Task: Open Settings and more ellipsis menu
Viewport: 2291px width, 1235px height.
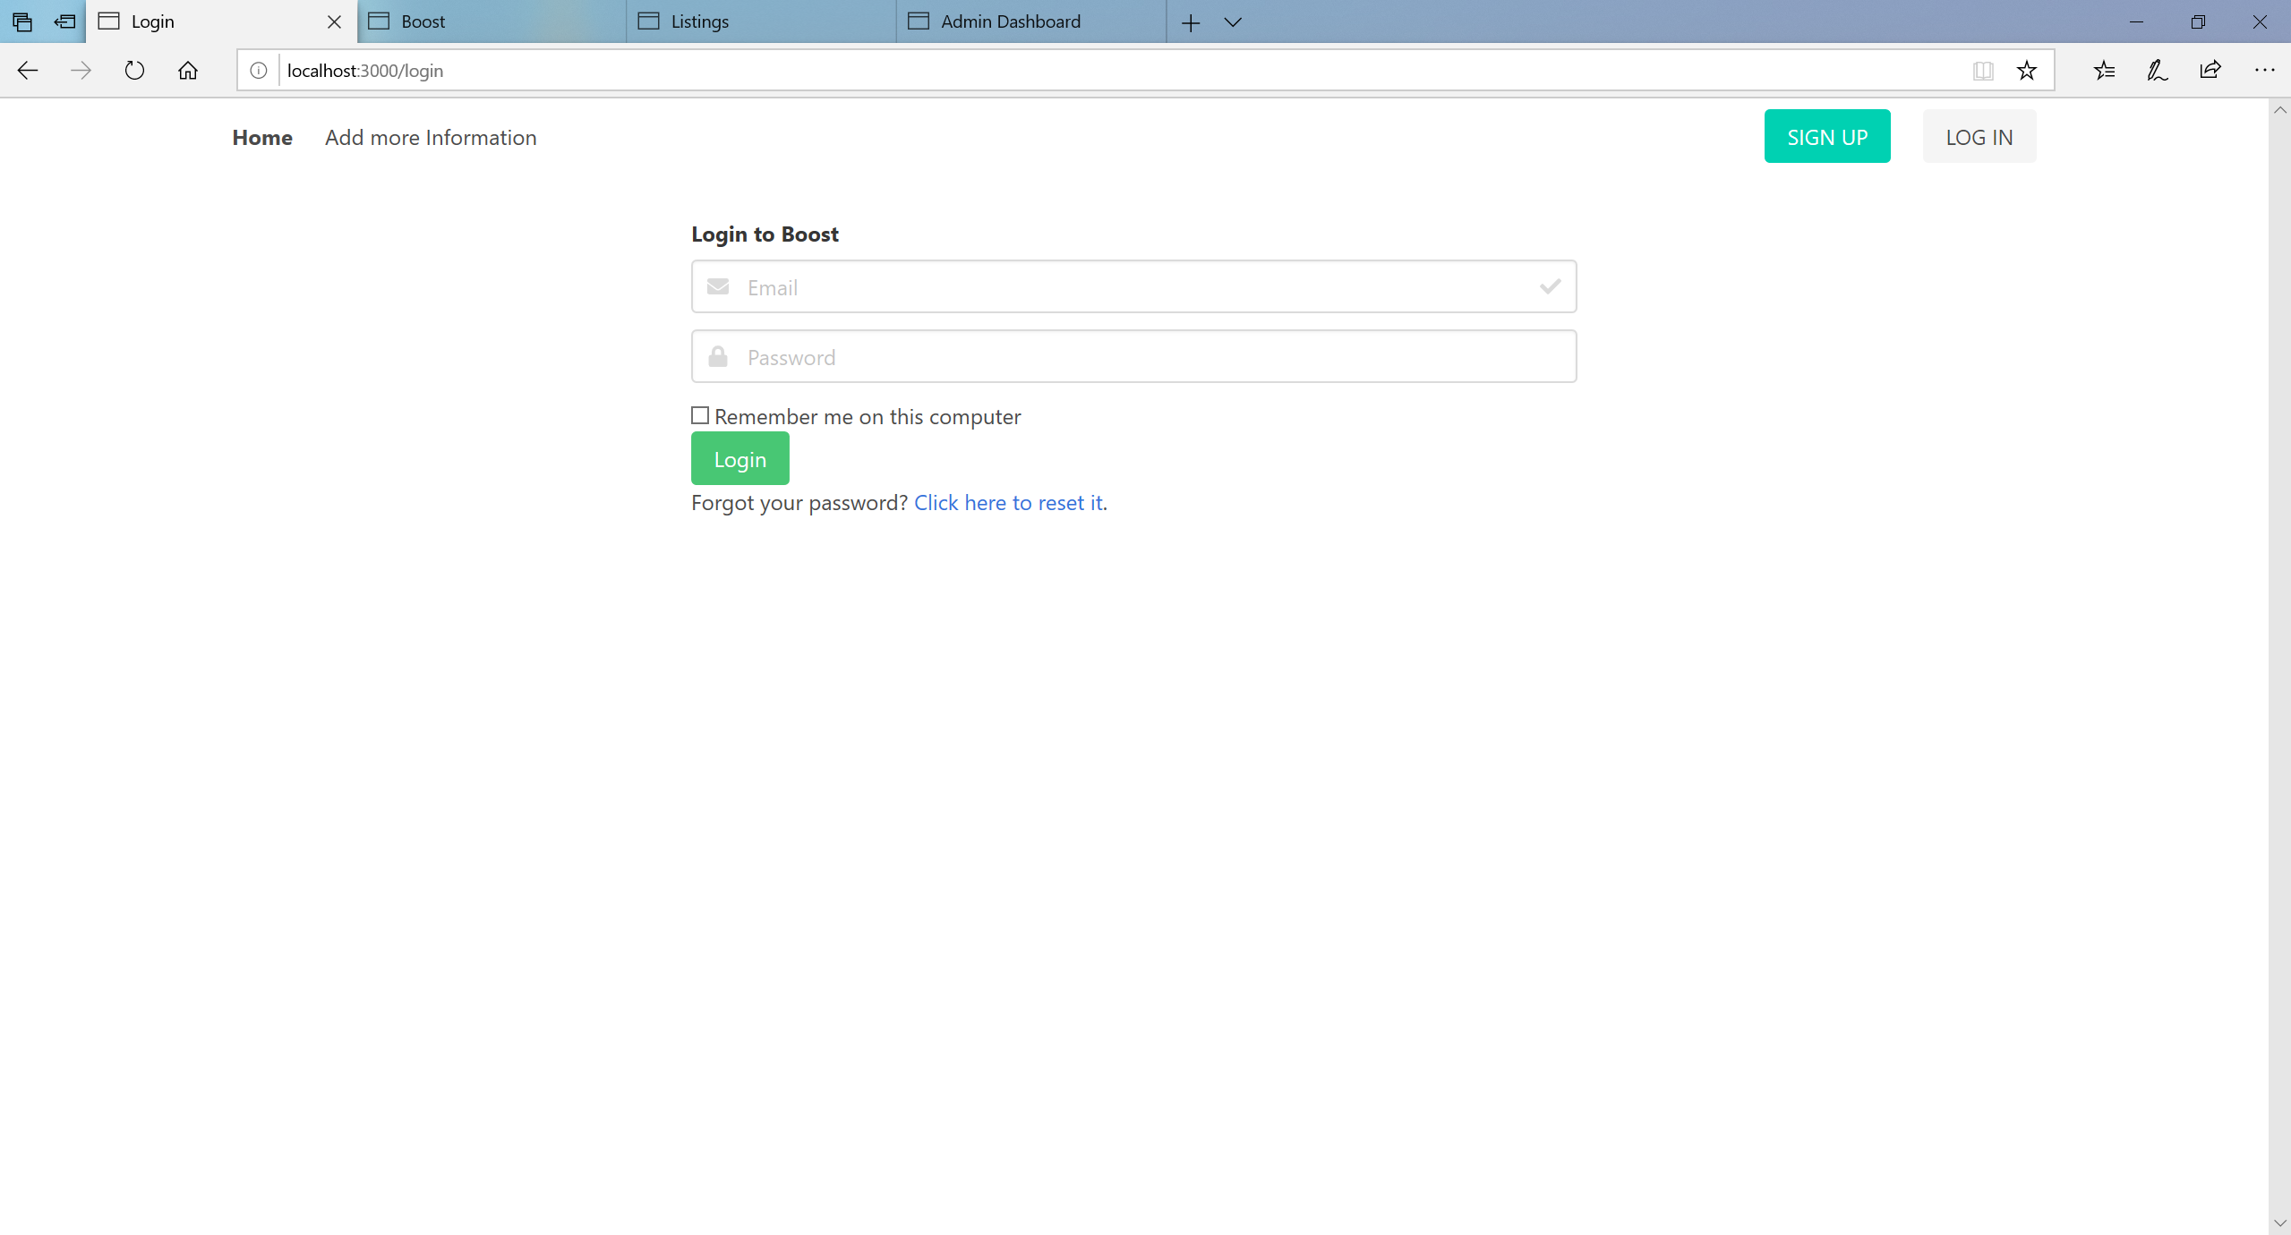Action: pyautogui.click(x=2264, y=71)
